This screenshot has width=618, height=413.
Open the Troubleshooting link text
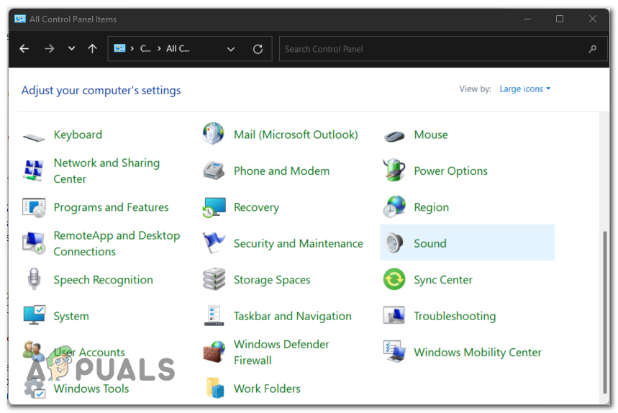[x=455, y=316]
